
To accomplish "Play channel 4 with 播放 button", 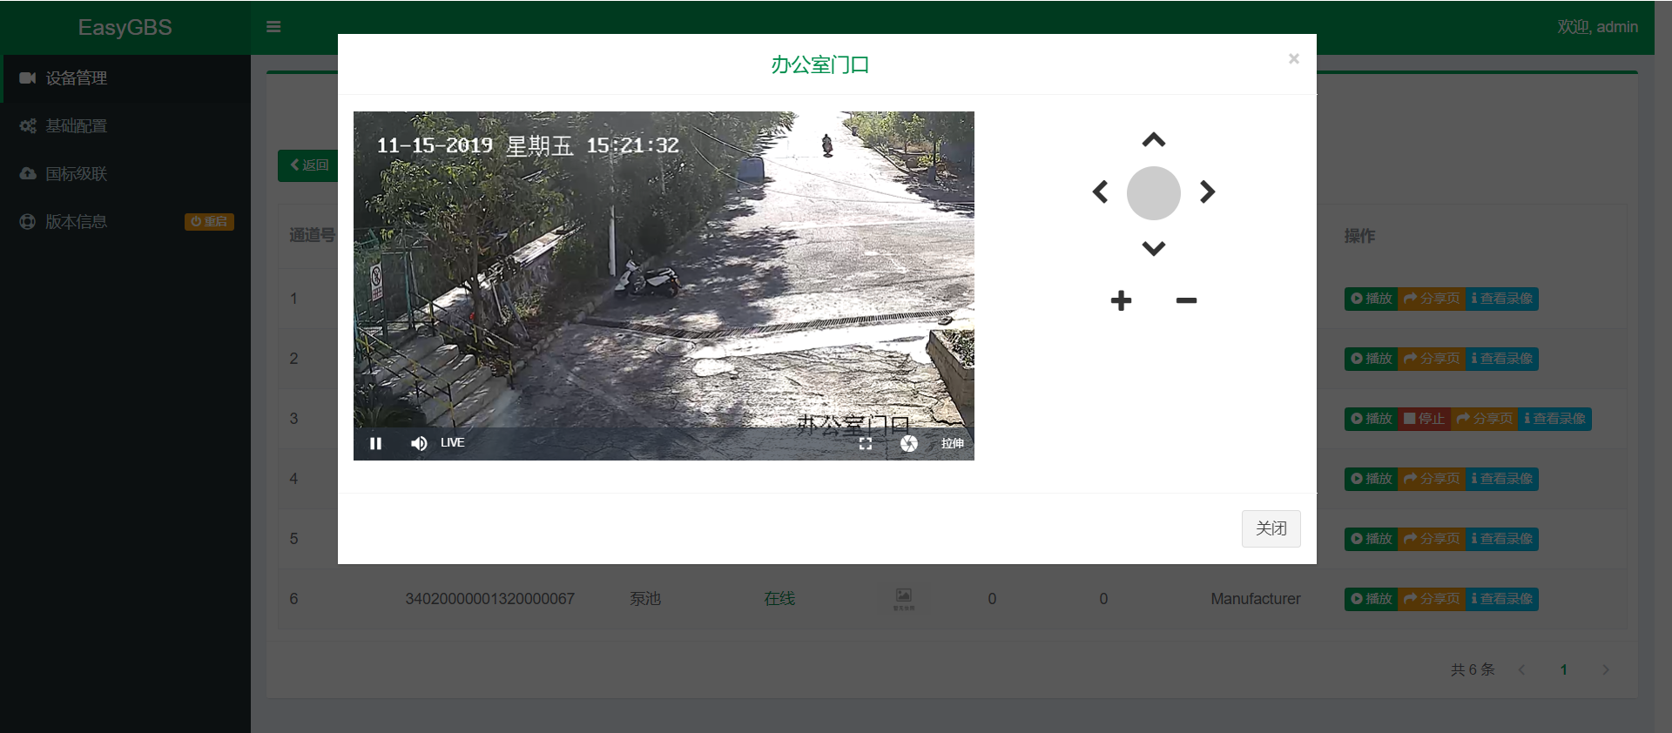I will point(1372,479).
